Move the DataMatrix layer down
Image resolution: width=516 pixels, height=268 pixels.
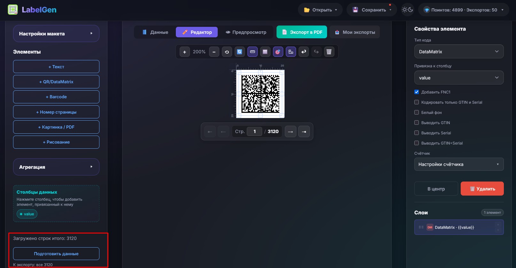498,230
